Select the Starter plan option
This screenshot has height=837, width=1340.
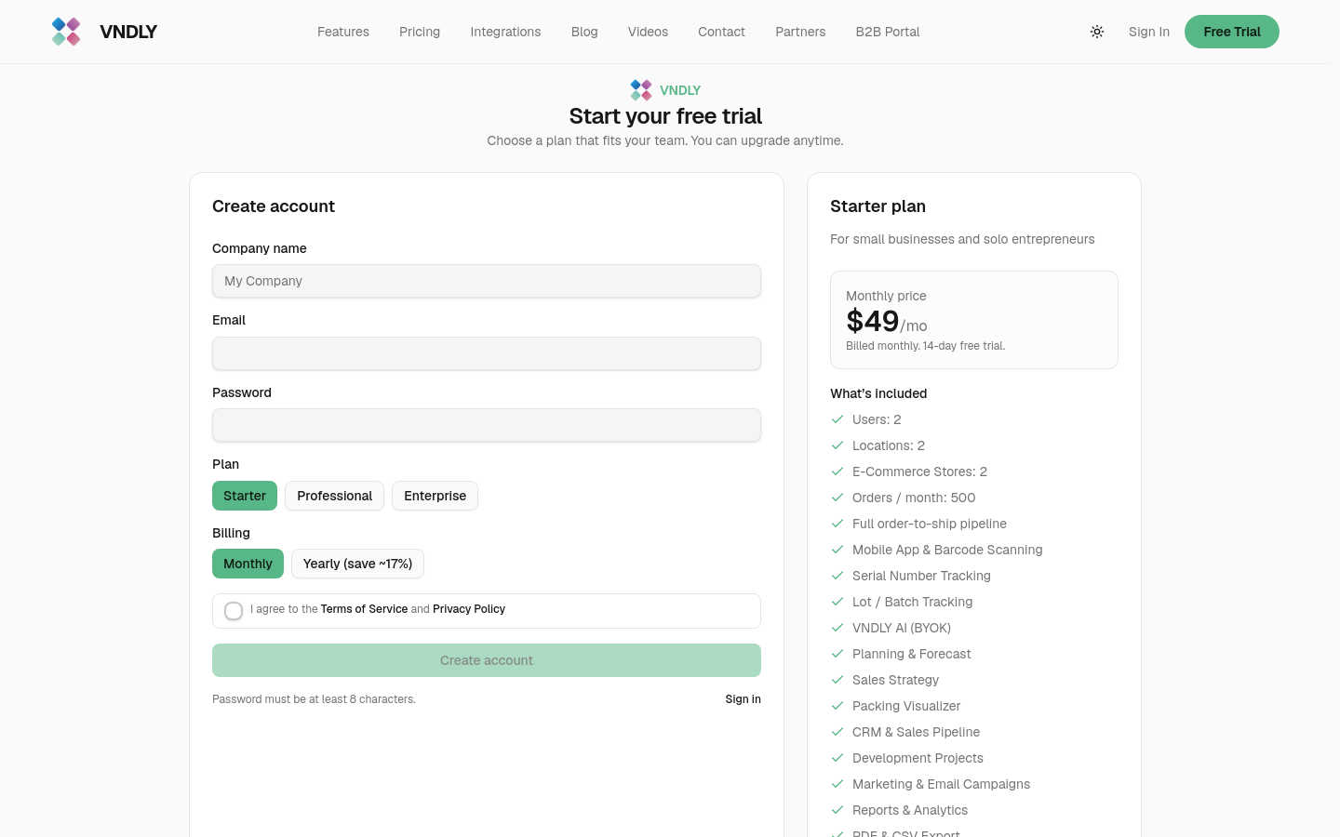point(245,496)
